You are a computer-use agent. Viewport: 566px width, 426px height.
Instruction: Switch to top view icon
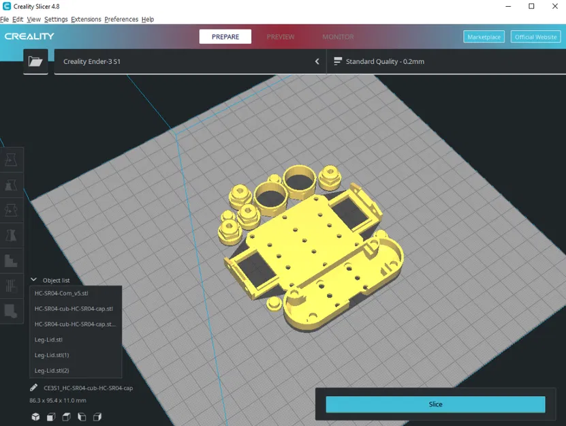[66, 416]
